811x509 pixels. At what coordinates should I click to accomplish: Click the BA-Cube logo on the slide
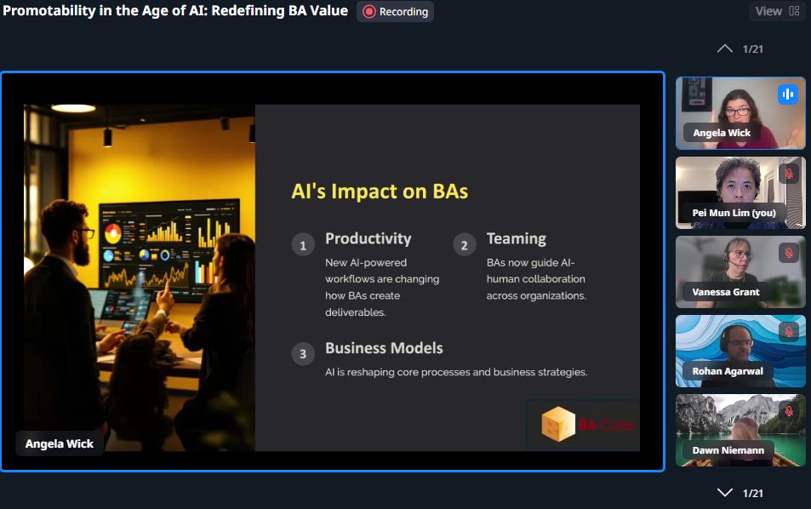tap(587, 424)
